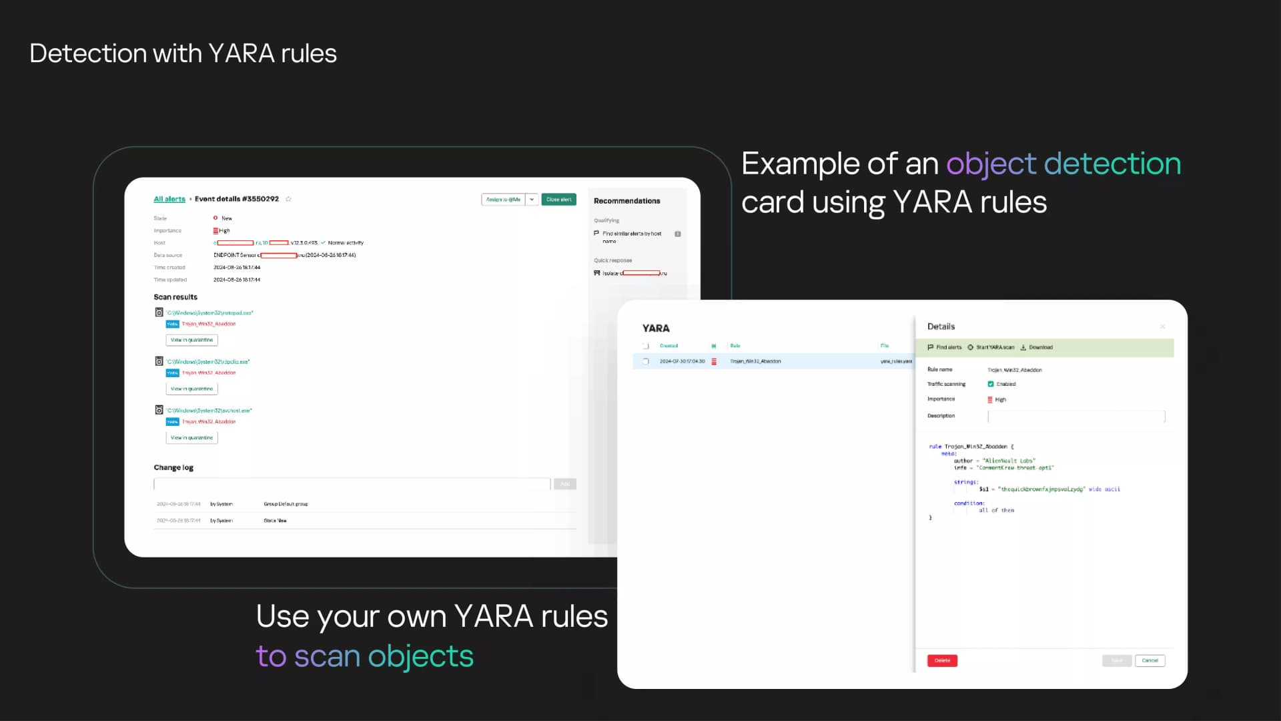Viewport: 1281px width, 721px height.
Task: Click the 2024-07-30 17:04:30 created cell
Action: [x=682, y=361]
